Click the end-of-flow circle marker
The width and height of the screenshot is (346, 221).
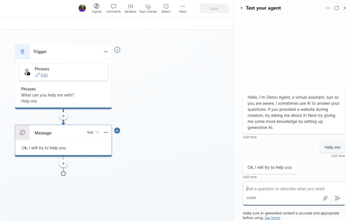63,174
